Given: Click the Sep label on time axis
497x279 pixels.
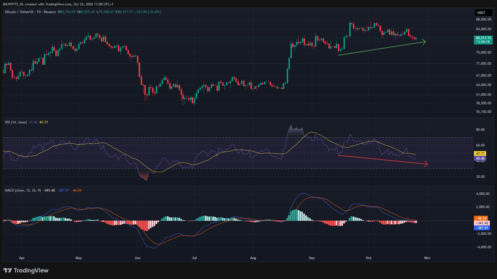Looking at the screenshot, I should (x=312, y=258).
